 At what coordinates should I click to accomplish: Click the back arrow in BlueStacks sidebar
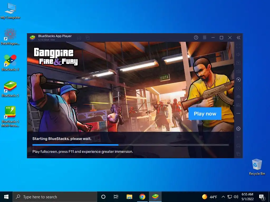(238, 137)
